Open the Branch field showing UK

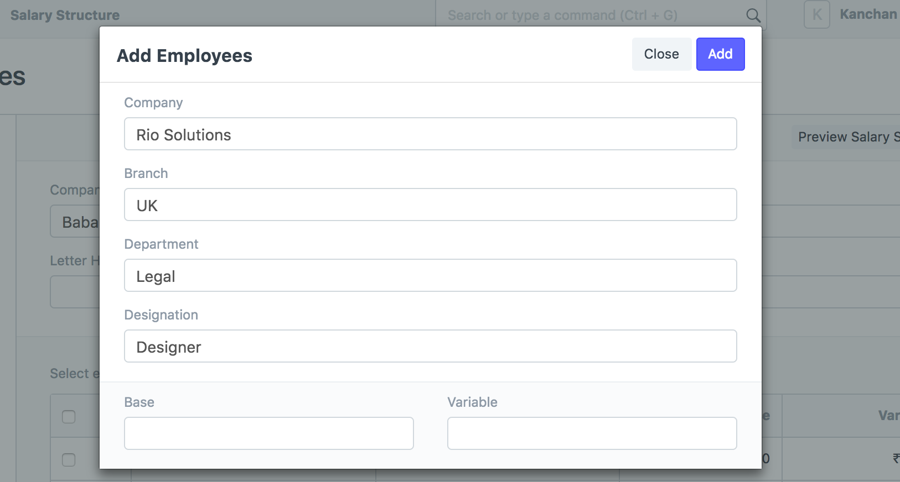(430, 205)
